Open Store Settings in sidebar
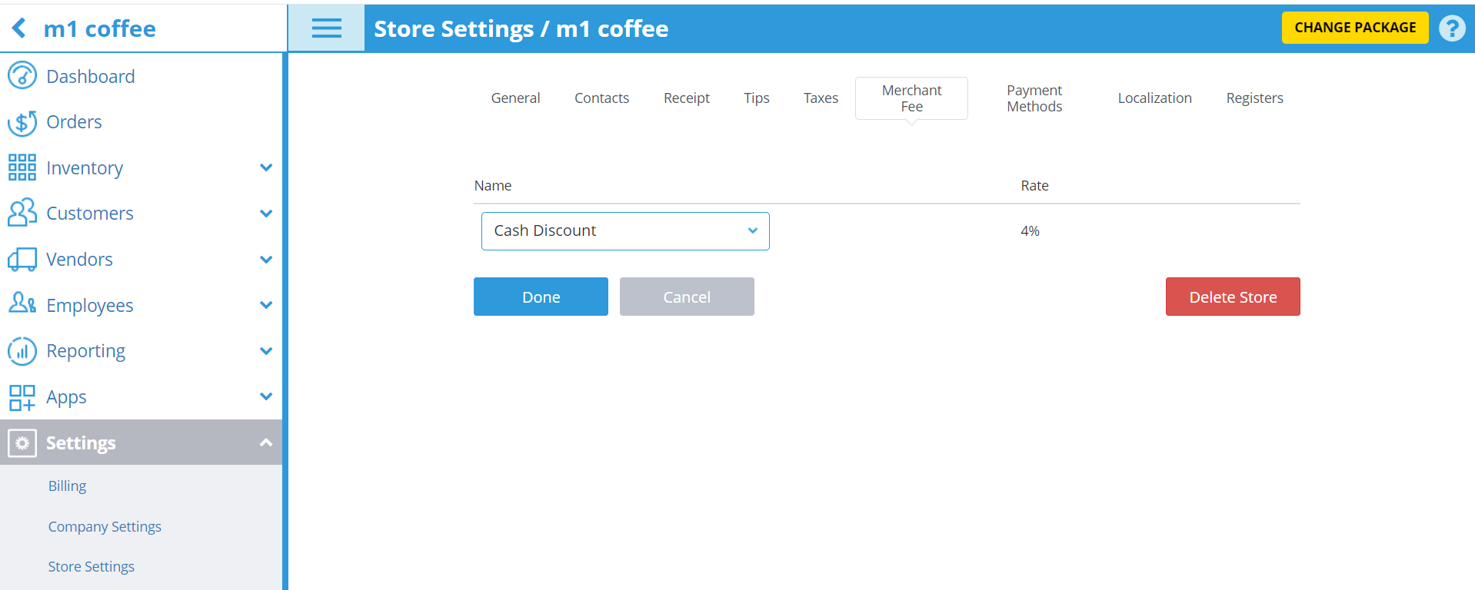This screenshot has height=590, width=1475. (91, 567)
